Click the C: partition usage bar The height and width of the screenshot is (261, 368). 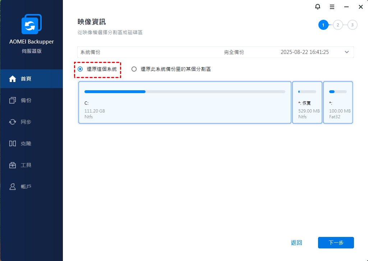[x=185, y=92]
